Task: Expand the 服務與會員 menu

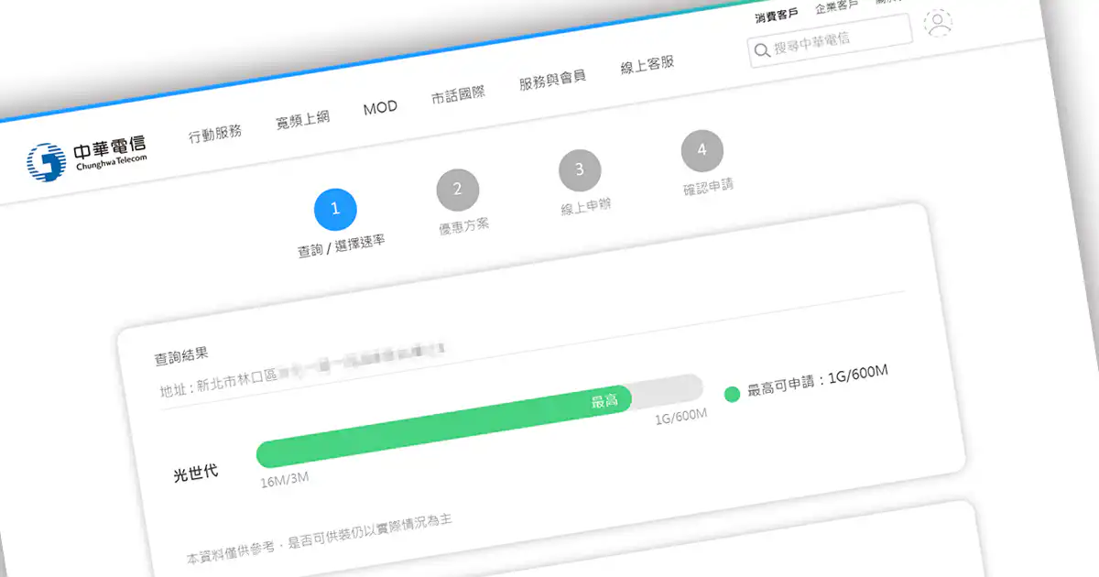Action: [552, 80]
